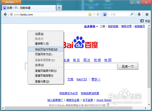Click the horizontal scrollbar left arrow
152x111 pixels.
coord(3,108)
